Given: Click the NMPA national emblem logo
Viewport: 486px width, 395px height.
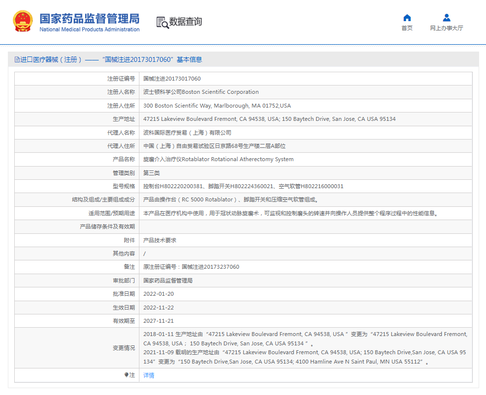Looking at the screenshot, I should pos(23,22).
